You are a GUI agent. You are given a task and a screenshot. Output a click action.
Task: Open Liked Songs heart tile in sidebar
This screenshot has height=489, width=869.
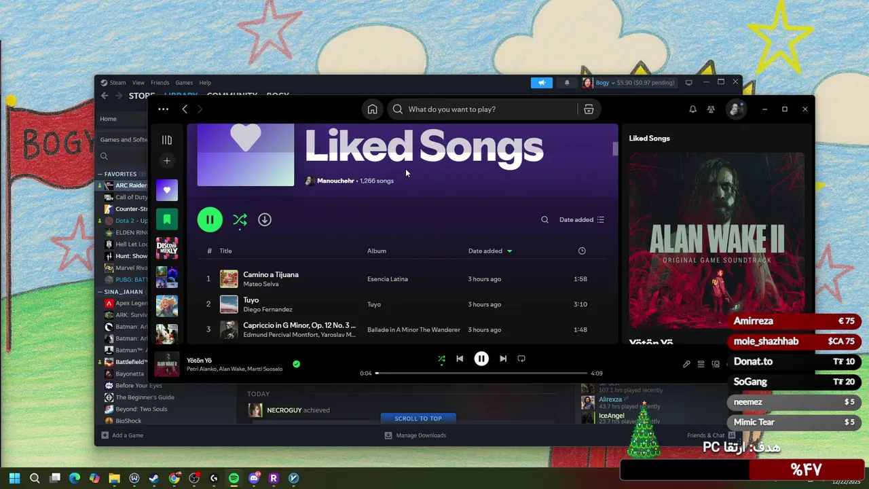[167, 190]
